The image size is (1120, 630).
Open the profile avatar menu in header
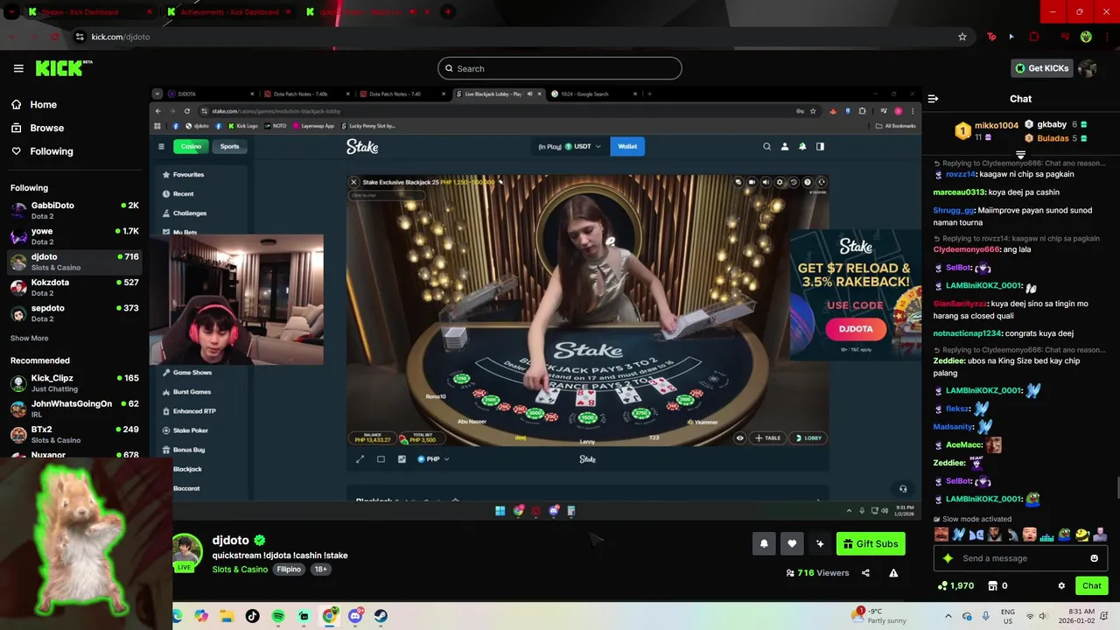(x=1088, y=68)
